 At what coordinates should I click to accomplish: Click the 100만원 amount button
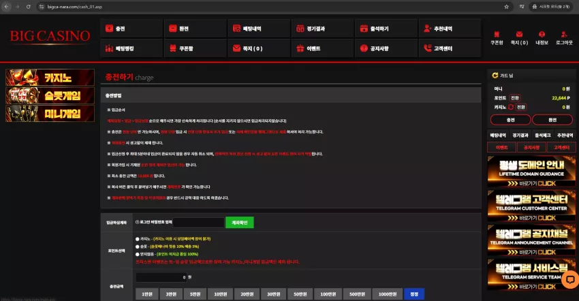point(328,294)
